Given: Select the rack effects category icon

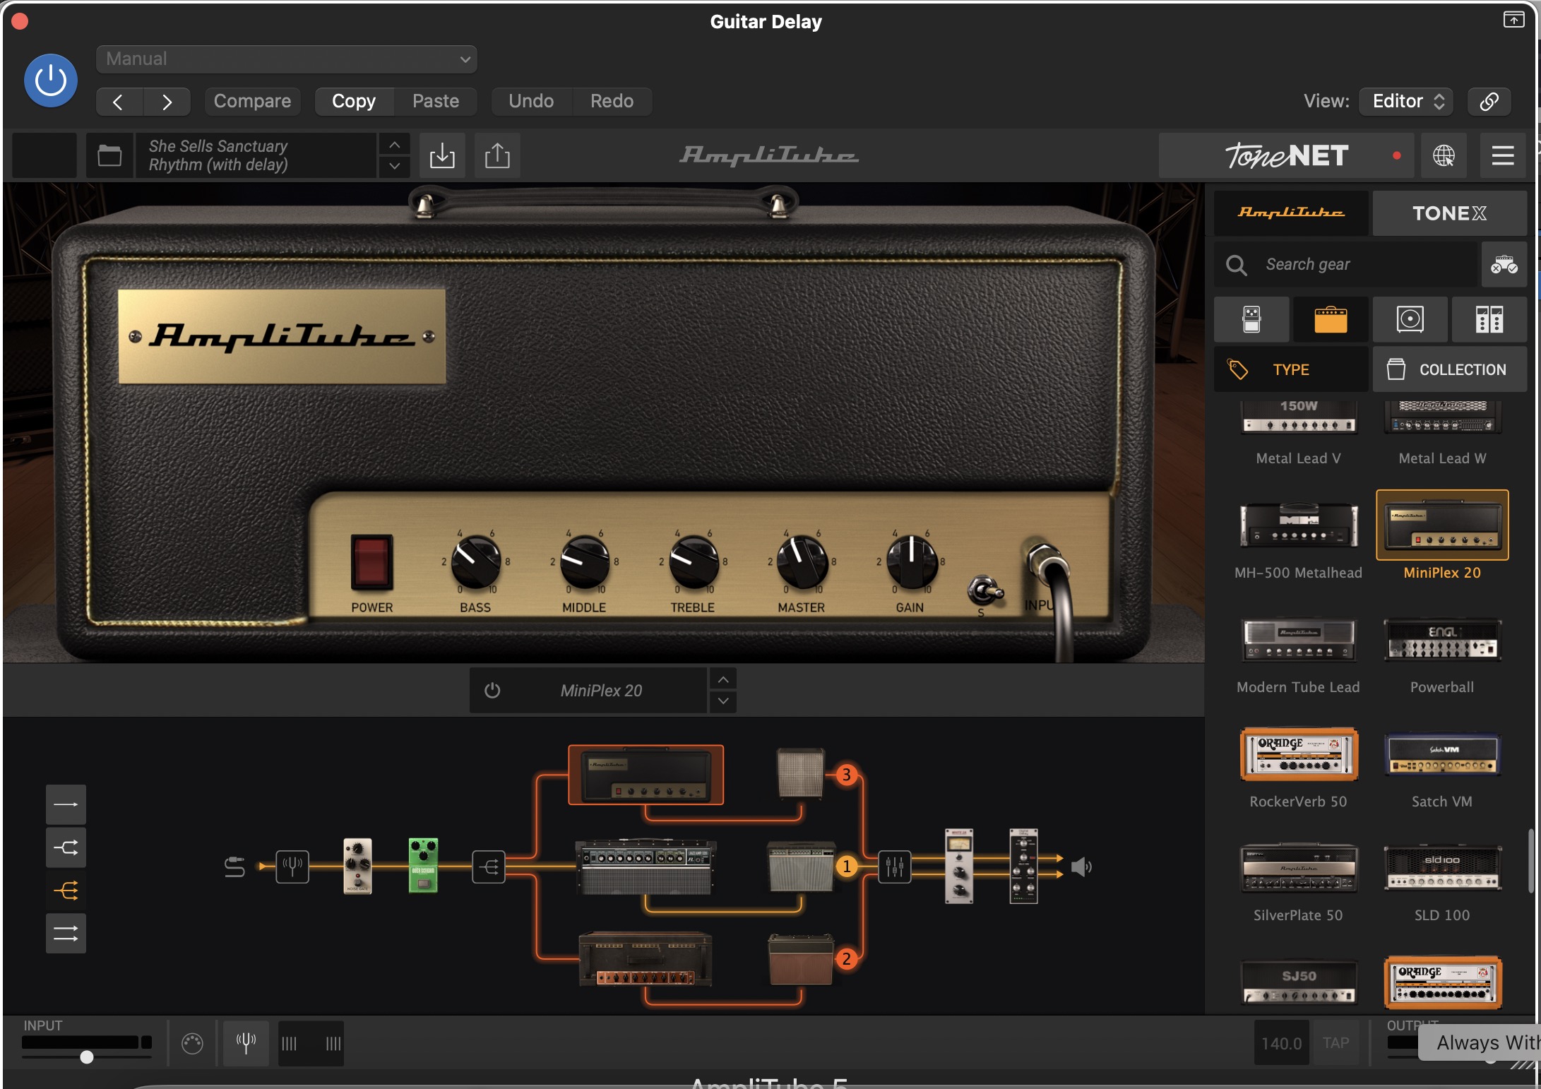Looking at the screenshot, I should pyautogui.click(x=1489, y=320).
